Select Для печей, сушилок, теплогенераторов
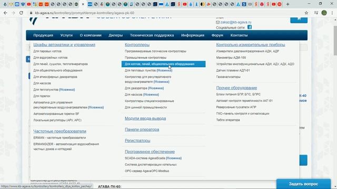Screen dimensions: 337x189 point(61,64)
